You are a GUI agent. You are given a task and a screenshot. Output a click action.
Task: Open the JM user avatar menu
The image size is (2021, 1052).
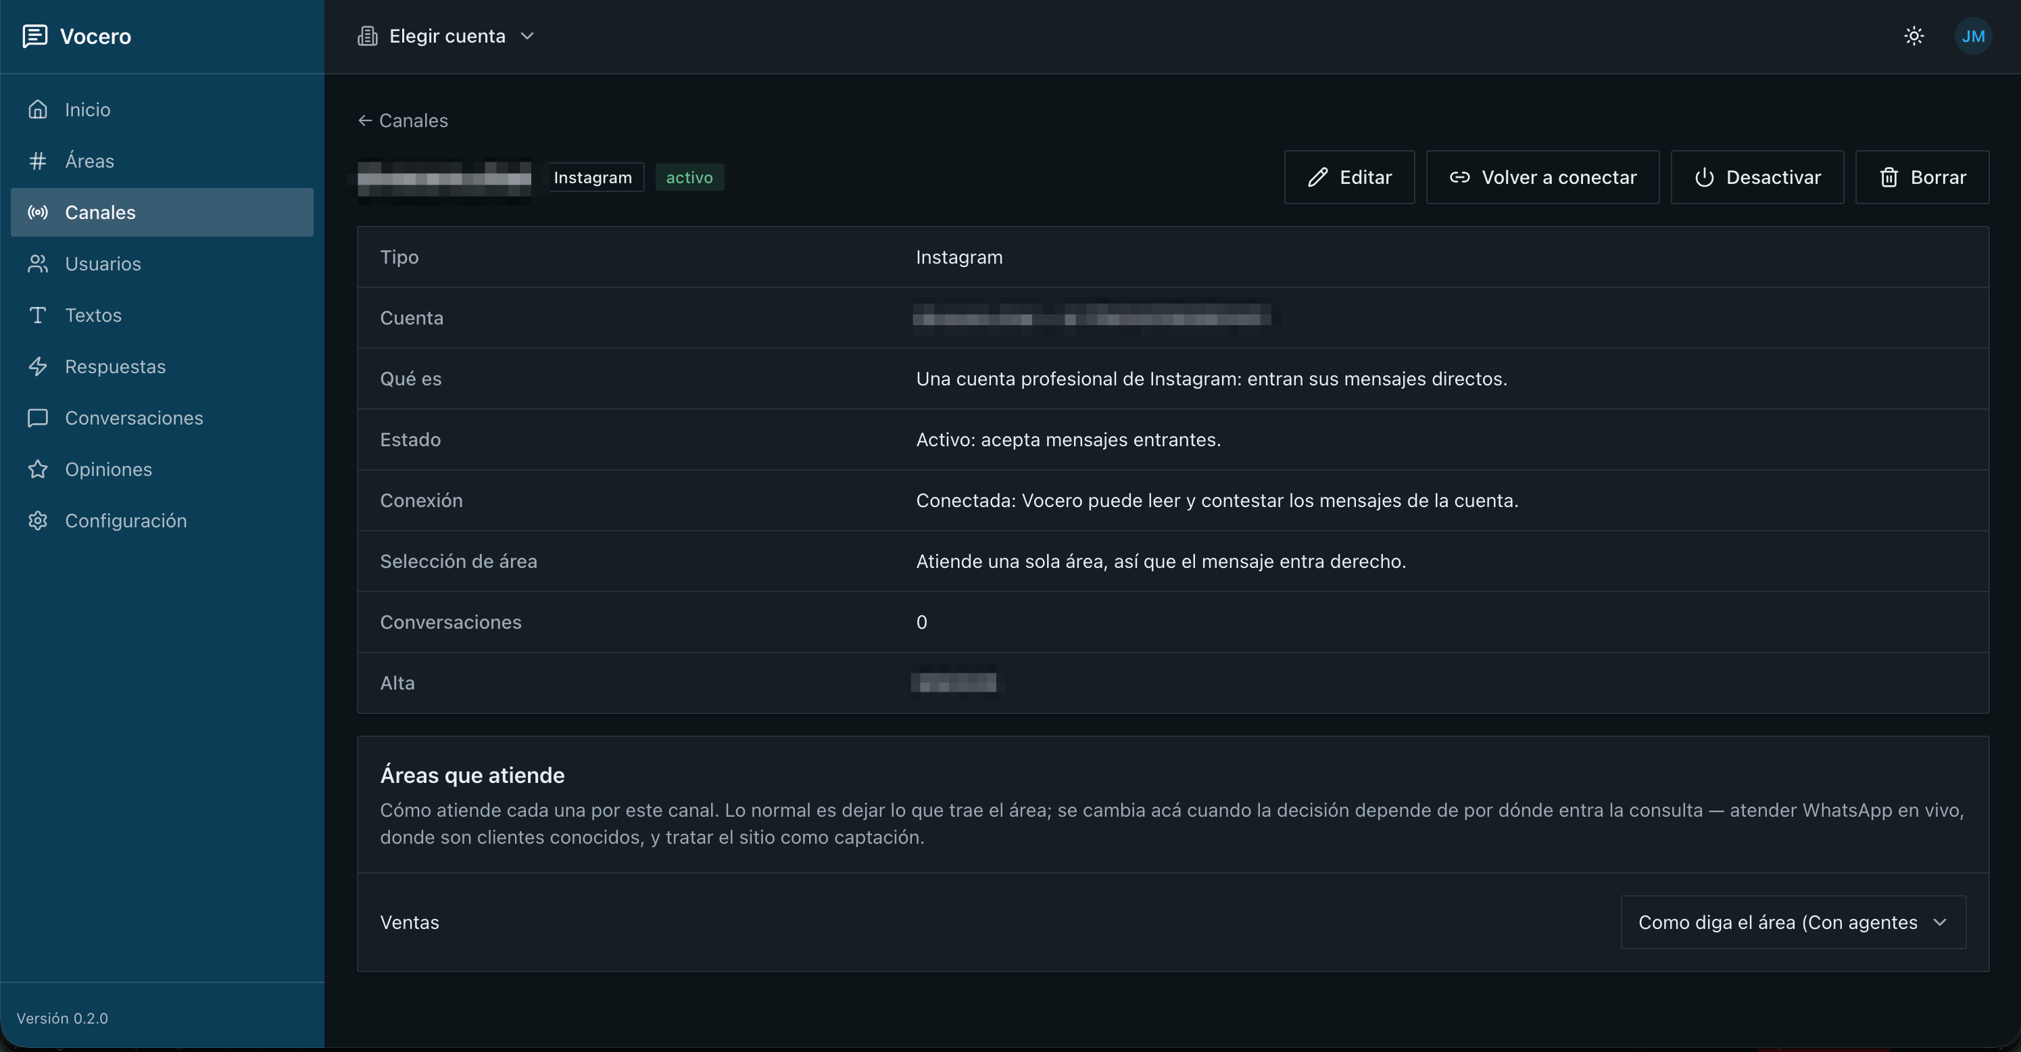pyautogui.click(x=1972, y=36)
